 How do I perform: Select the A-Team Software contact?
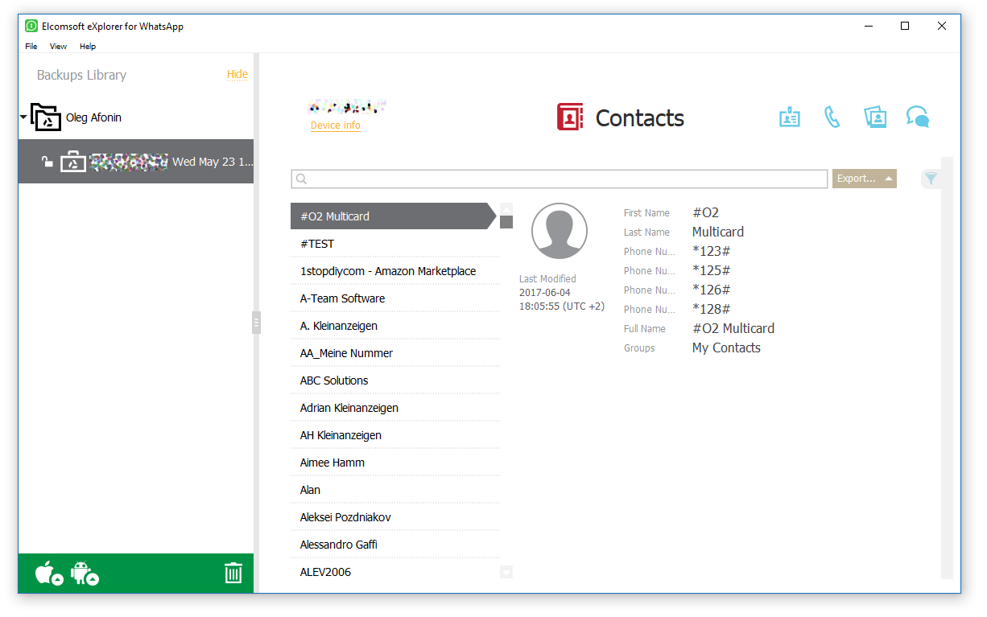coord(394,298)
